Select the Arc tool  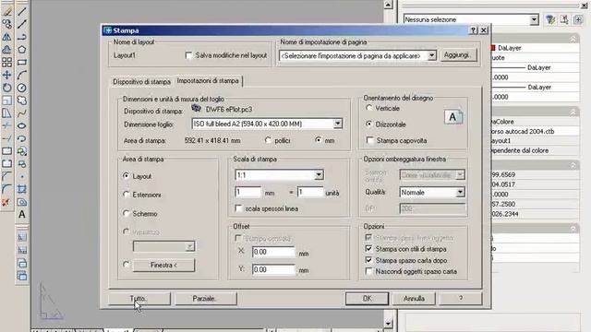coord(22,75)
